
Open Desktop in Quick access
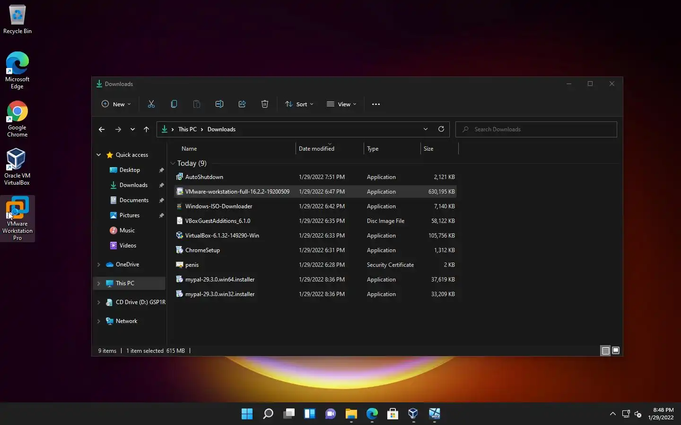[130, 170]
